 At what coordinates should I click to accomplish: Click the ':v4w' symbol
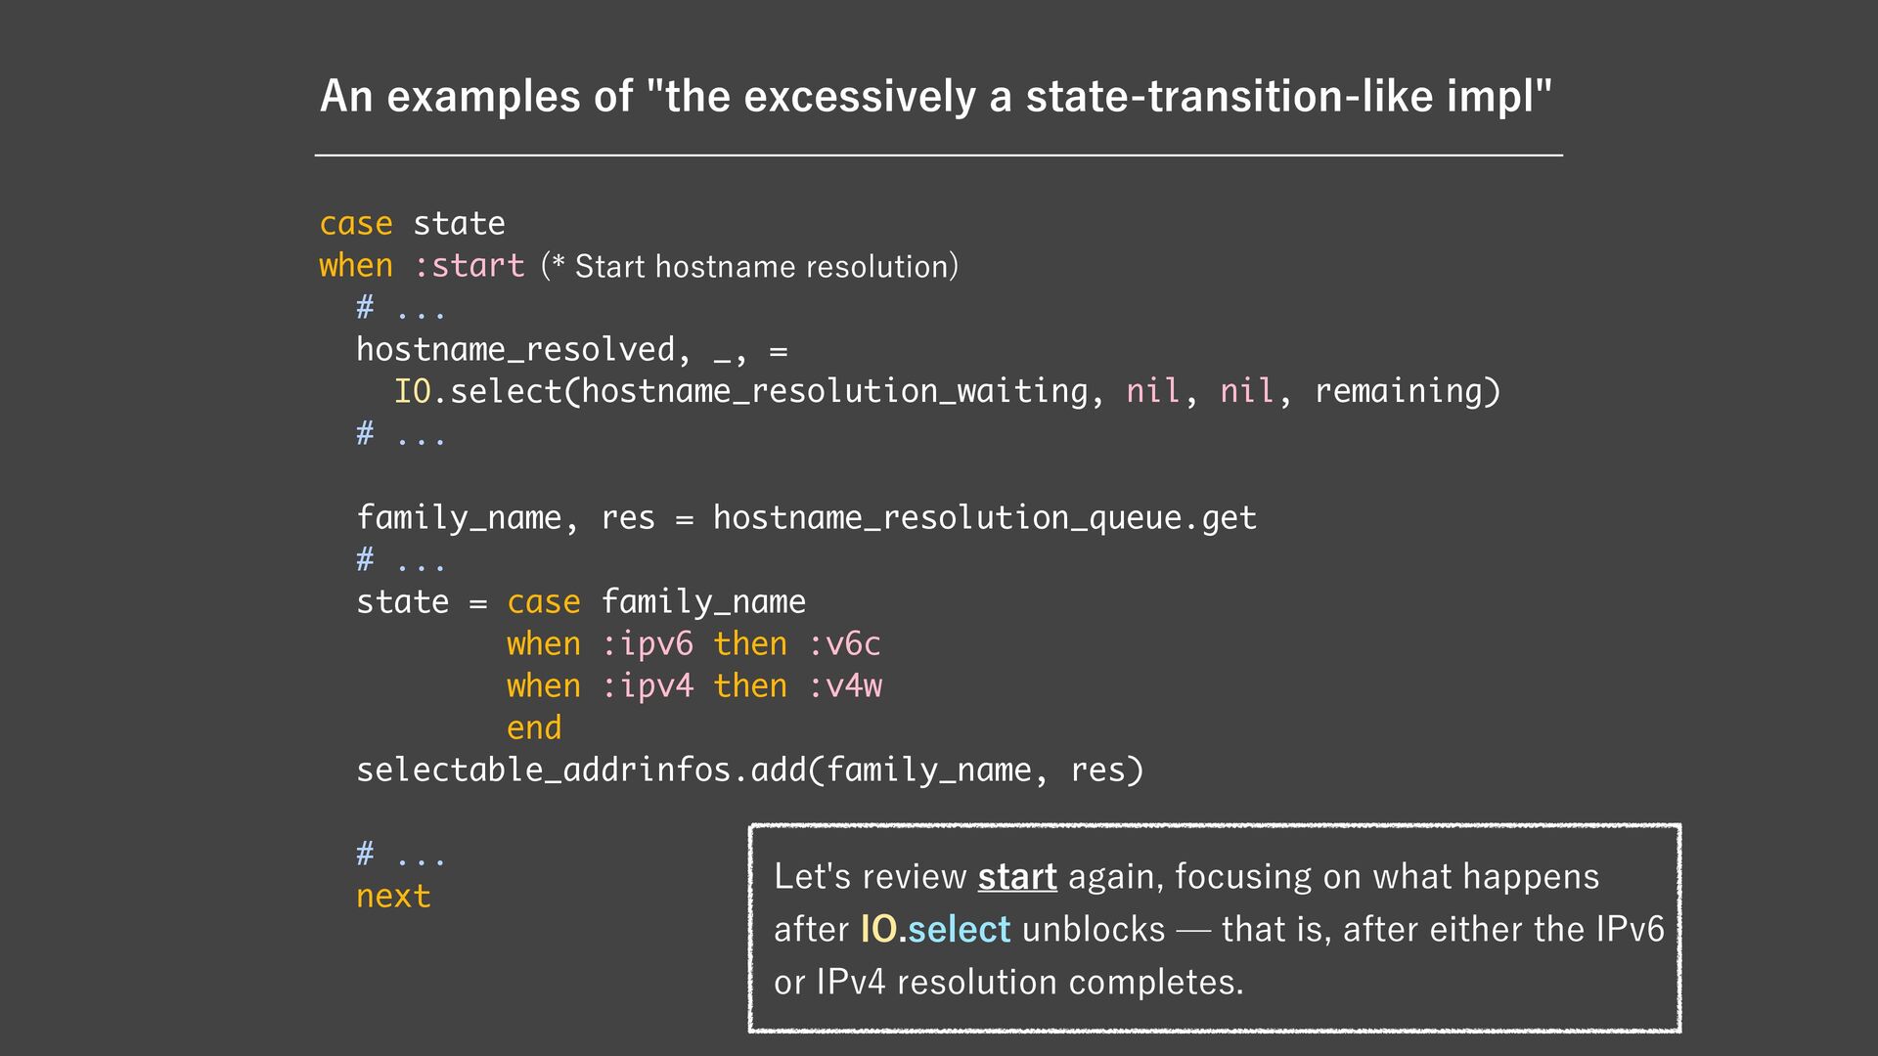[845, 685]
